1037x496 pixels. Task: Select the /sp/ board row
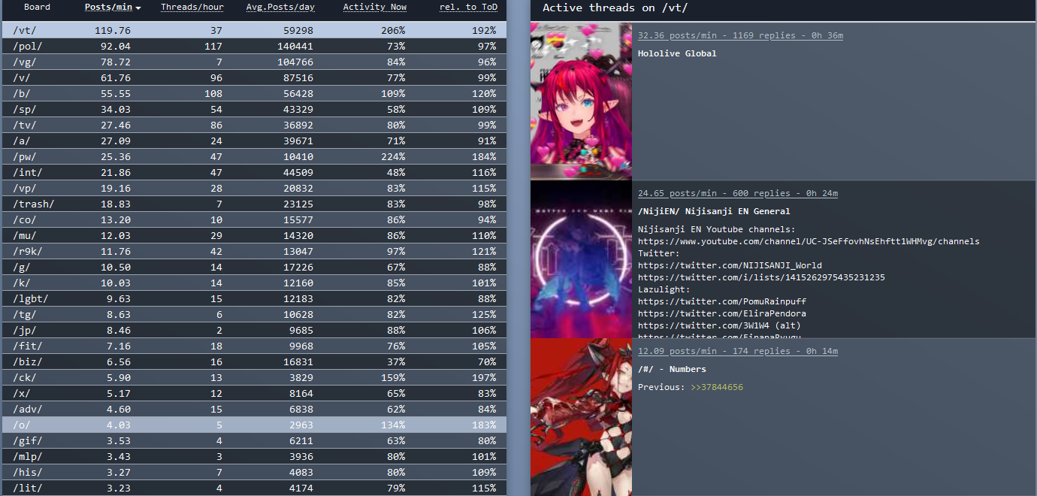coord(253,109)
